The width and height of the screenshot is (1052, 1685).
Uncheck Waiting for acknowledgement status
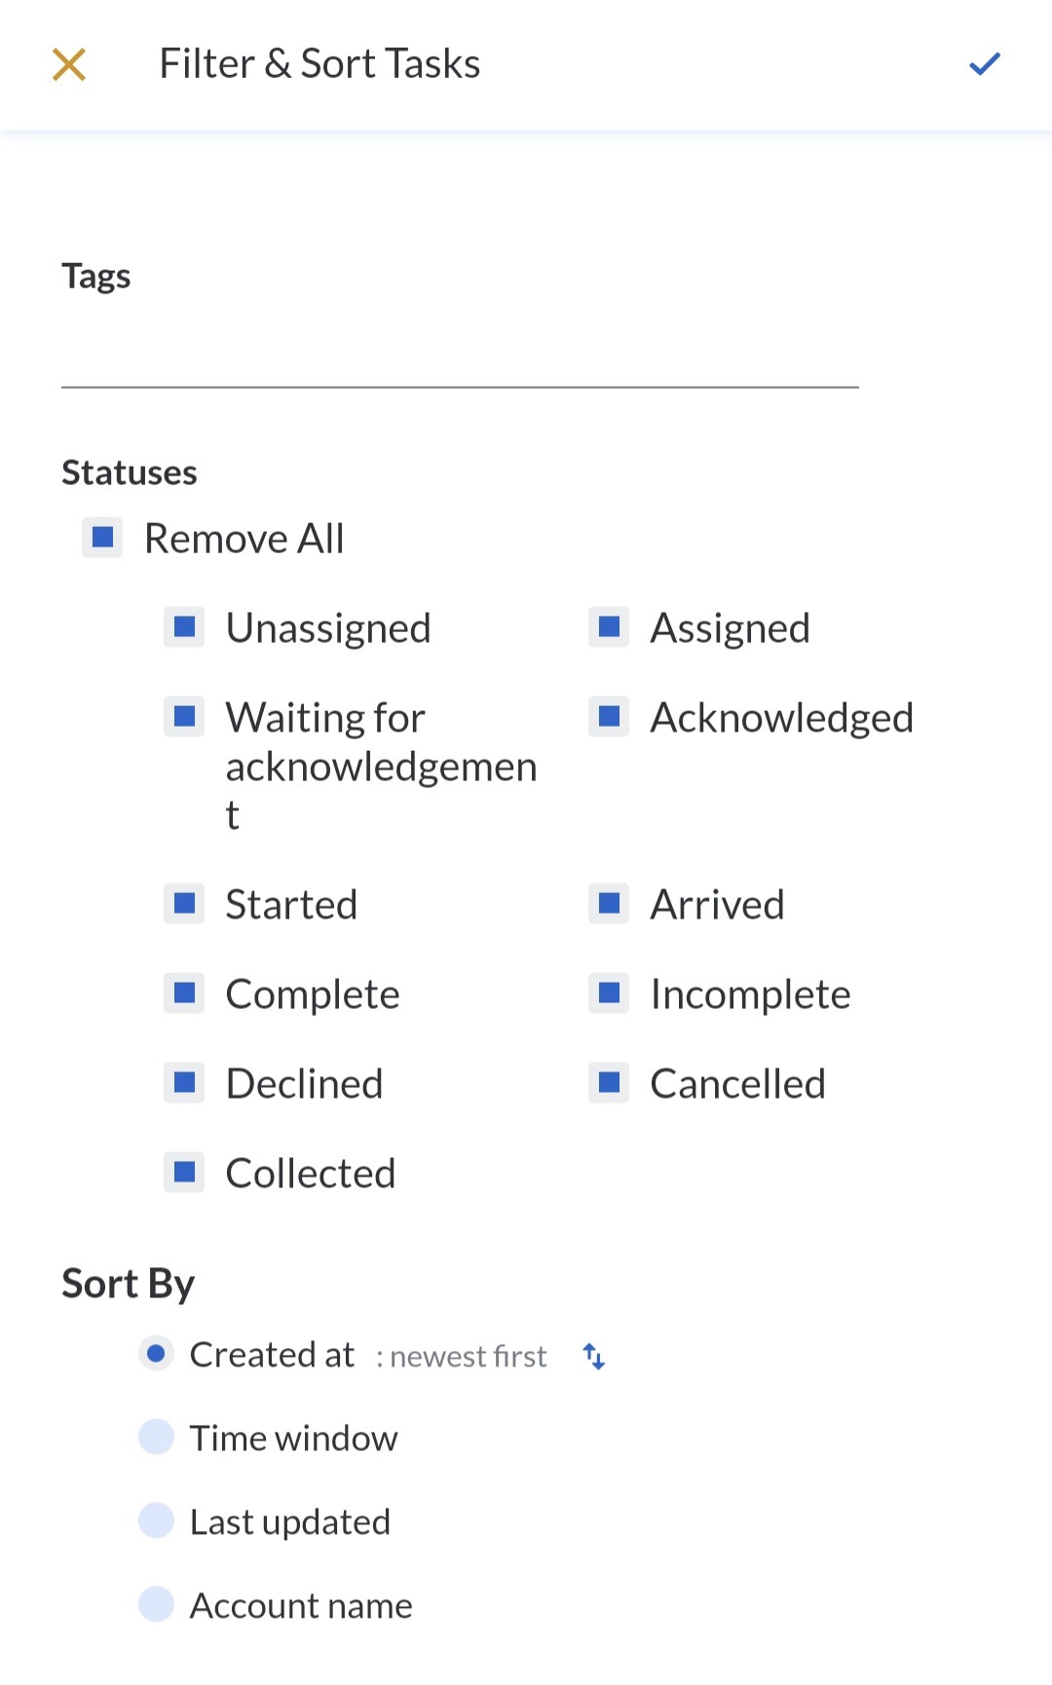185,718
